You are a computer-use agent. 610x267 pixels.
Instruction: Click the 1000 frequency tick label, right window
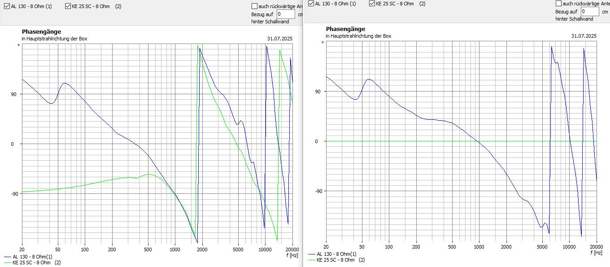click(x=479, y=247)
